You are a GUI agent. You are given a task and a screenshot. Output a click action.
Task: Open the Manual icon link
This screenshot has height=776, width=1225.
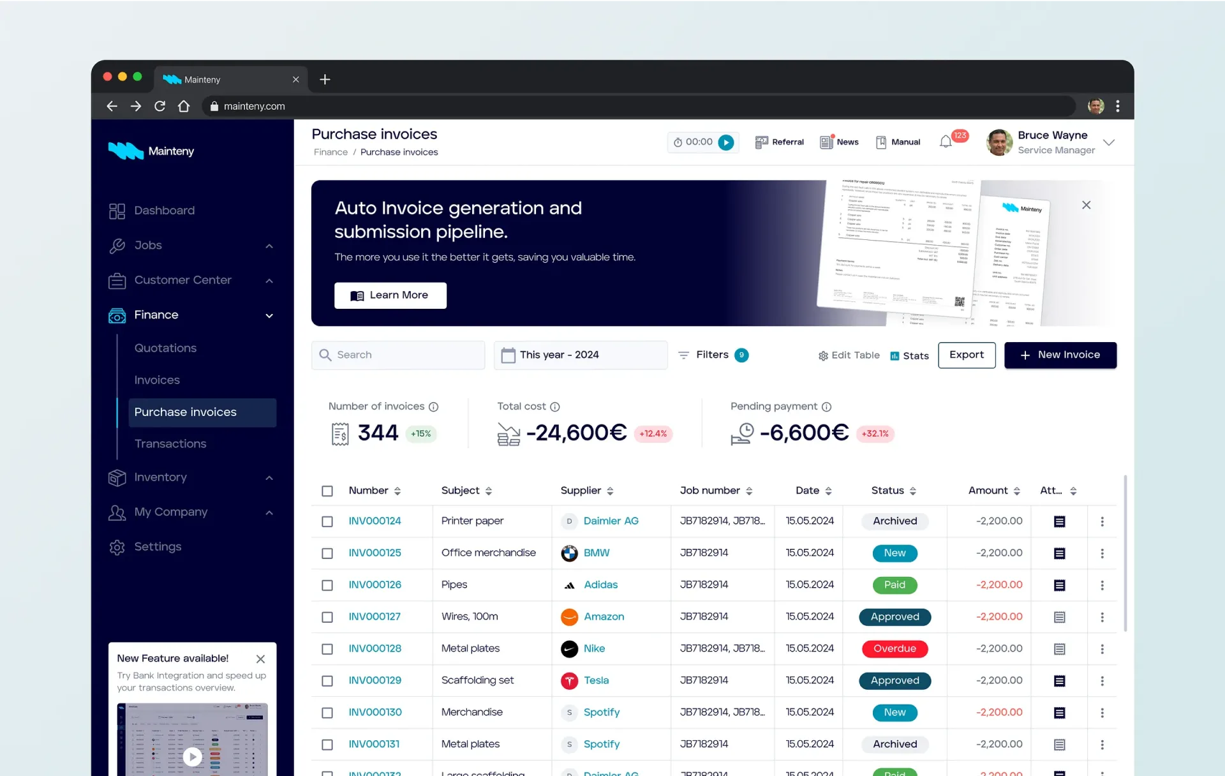898,142
